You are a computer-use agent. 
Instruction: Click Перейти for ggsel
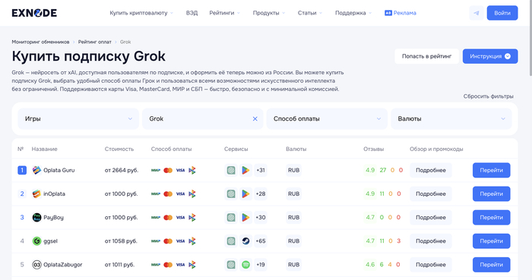[491, 241]
